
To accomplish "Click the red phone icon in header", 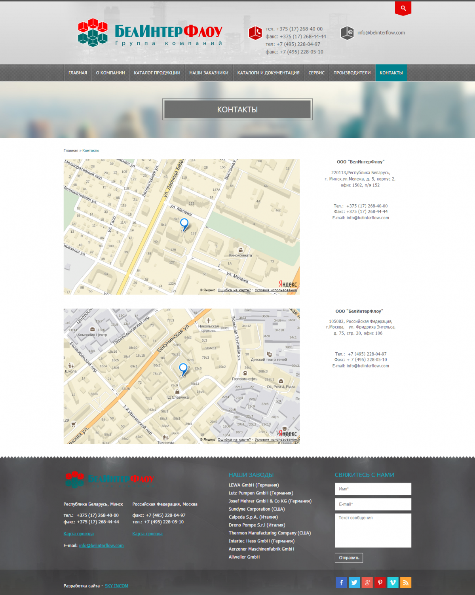I will 255,33.
